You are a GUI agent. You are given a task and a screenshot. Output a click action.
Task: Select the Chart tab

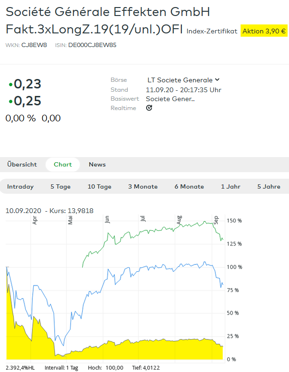[x=63, y=165]
